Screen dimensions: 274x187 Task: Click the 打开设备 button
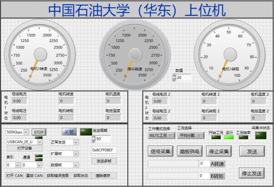tap(25, 148)
